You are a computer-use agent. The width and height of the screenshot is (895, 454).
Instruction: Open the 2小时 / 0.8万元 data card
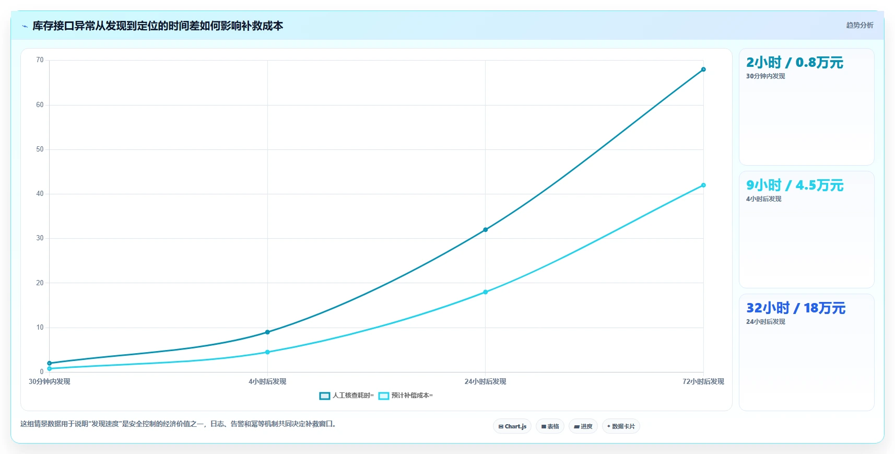pos(806,107)
